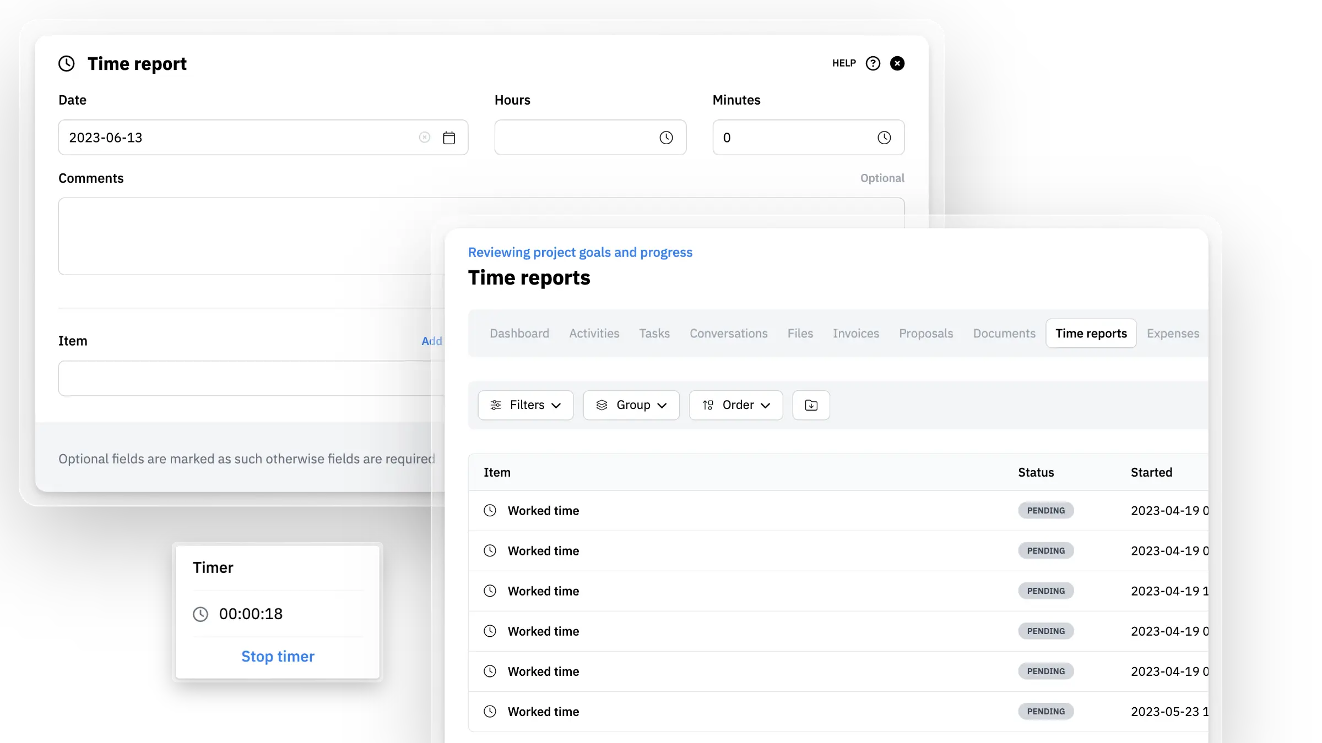Click clock icon of first Worked time row
The image size is (1322, 743).
point(490,510)
